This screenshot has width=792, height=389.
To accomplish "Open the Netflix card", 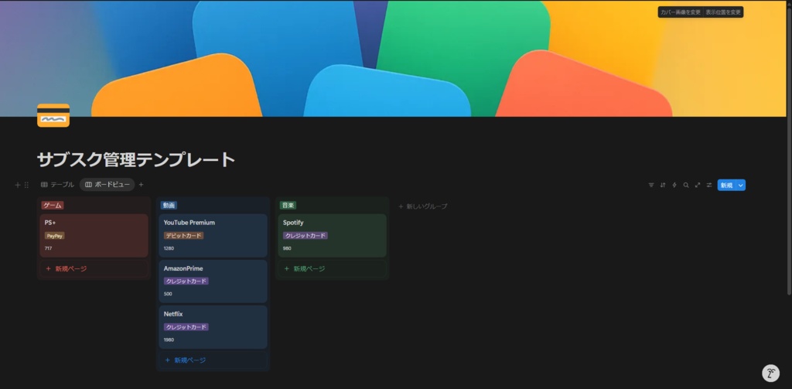I will [213, 327].
